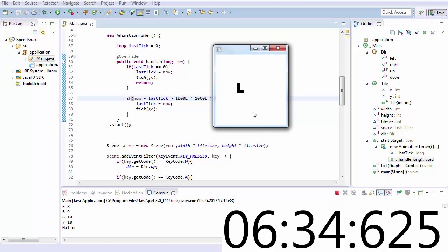Viewport: 448px width, 252px height.
Task: Click the editor vertical scrollbar thumb
Action: (343, 91)
